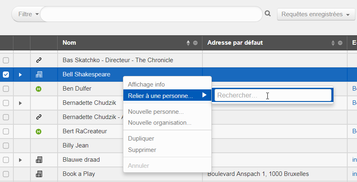Open the Requêtes enregistrées dropdown
Viewport: 357px width, 182px height.
[316, 14]
